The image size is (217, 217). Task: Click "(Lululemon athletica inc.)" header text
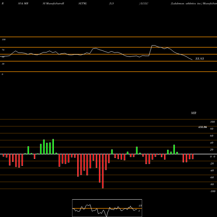187,3
